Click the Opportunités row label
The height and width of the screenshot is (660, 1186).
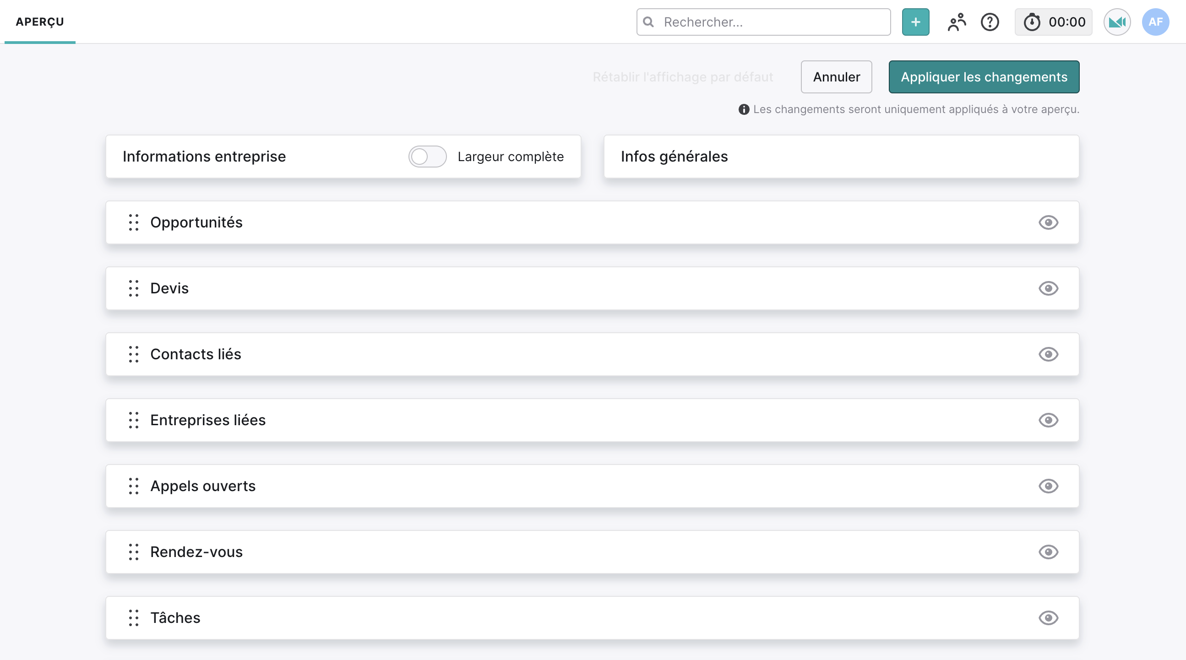click(x=196, y=222)
